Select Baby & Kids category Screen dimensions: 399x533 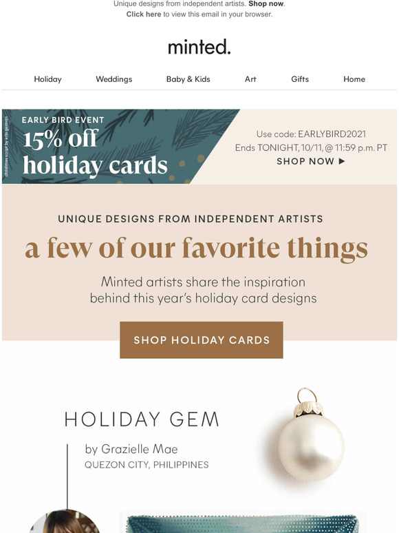click(x=188, y=79)
